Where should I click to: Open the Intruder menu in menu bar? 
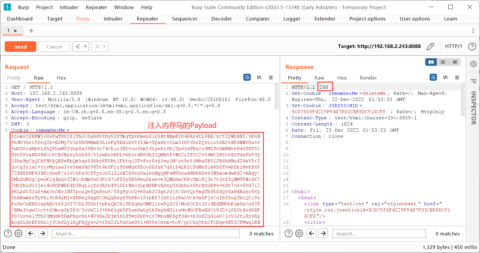pos(69,7)
